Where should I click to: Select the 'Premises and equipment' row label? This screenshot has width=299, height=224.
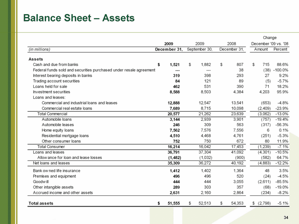pyautogui.click(x=54, y=176)
